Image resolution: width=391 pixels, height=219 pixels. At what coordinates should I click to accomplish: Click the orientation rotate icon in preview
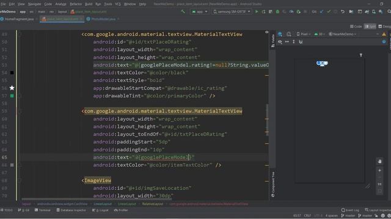(x=289, y=34)
